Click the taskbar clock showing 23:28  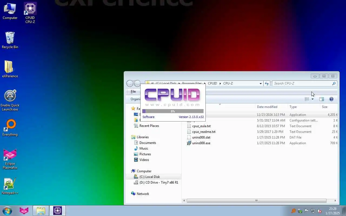point(332,211)
